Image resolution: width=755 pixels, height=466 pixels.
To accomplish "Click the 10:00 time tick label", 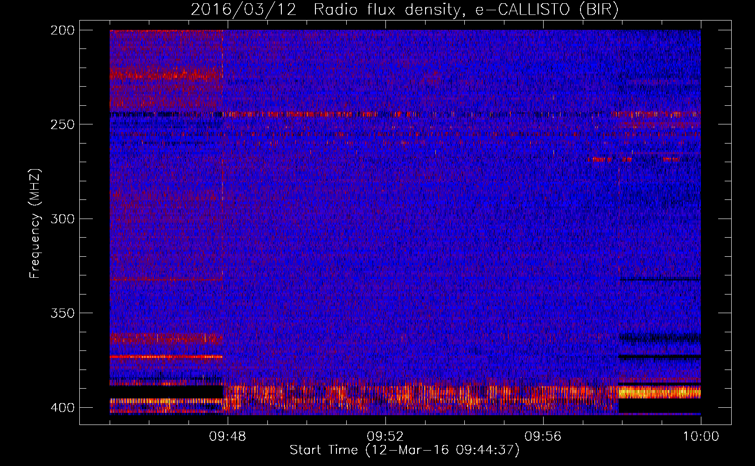I will coord(701,437).
